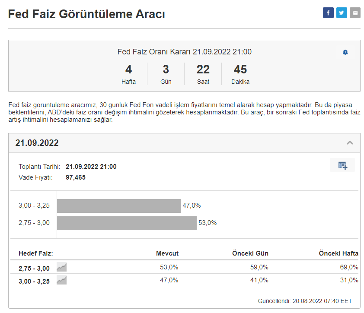Click the Fed Faiz Oranı Kararı countdown heading

(x=184, y=52)
